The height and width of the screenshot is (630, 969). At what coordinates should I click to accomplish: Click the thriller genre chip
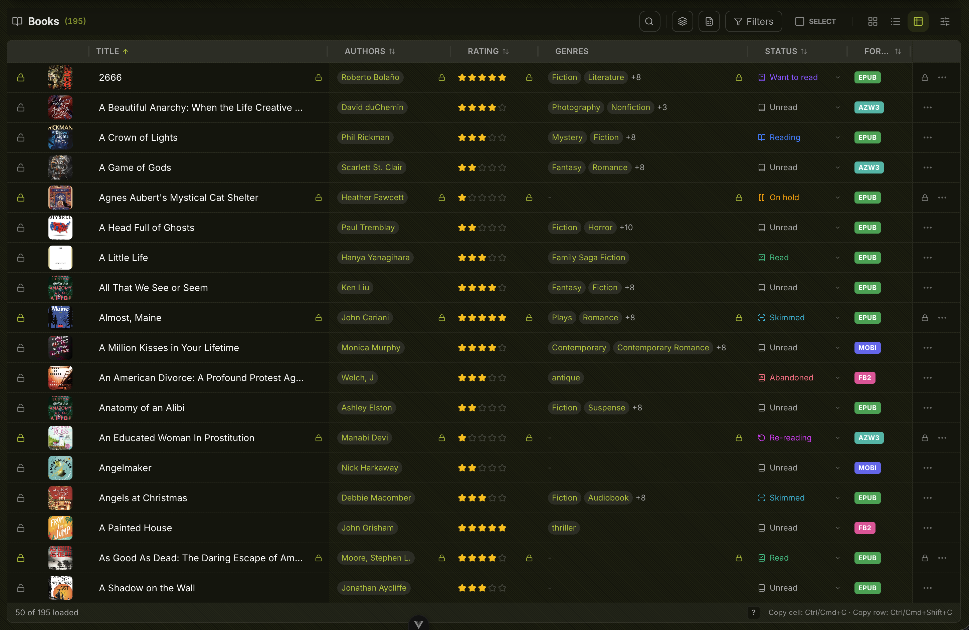point(564,528)
